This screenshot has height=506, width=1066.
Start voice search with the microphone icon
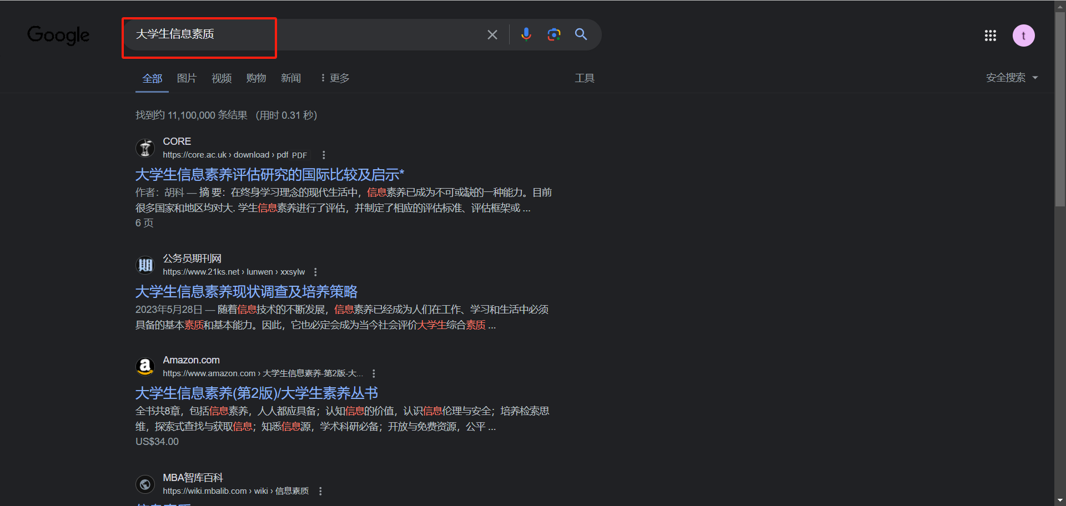pos(526,34)
